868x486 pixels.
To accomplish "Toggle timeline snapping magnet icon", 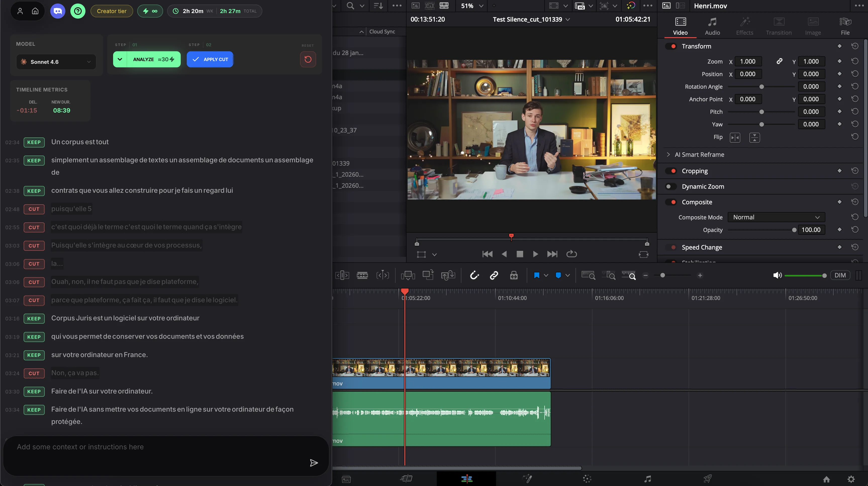I will [474, 275].
